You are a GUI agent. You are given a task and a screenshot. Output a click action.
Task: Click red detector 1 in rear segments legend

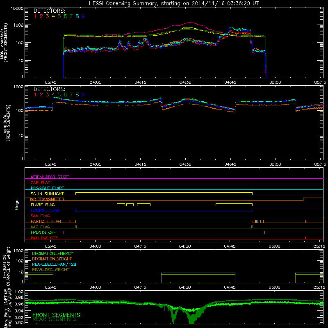point(35,95)
